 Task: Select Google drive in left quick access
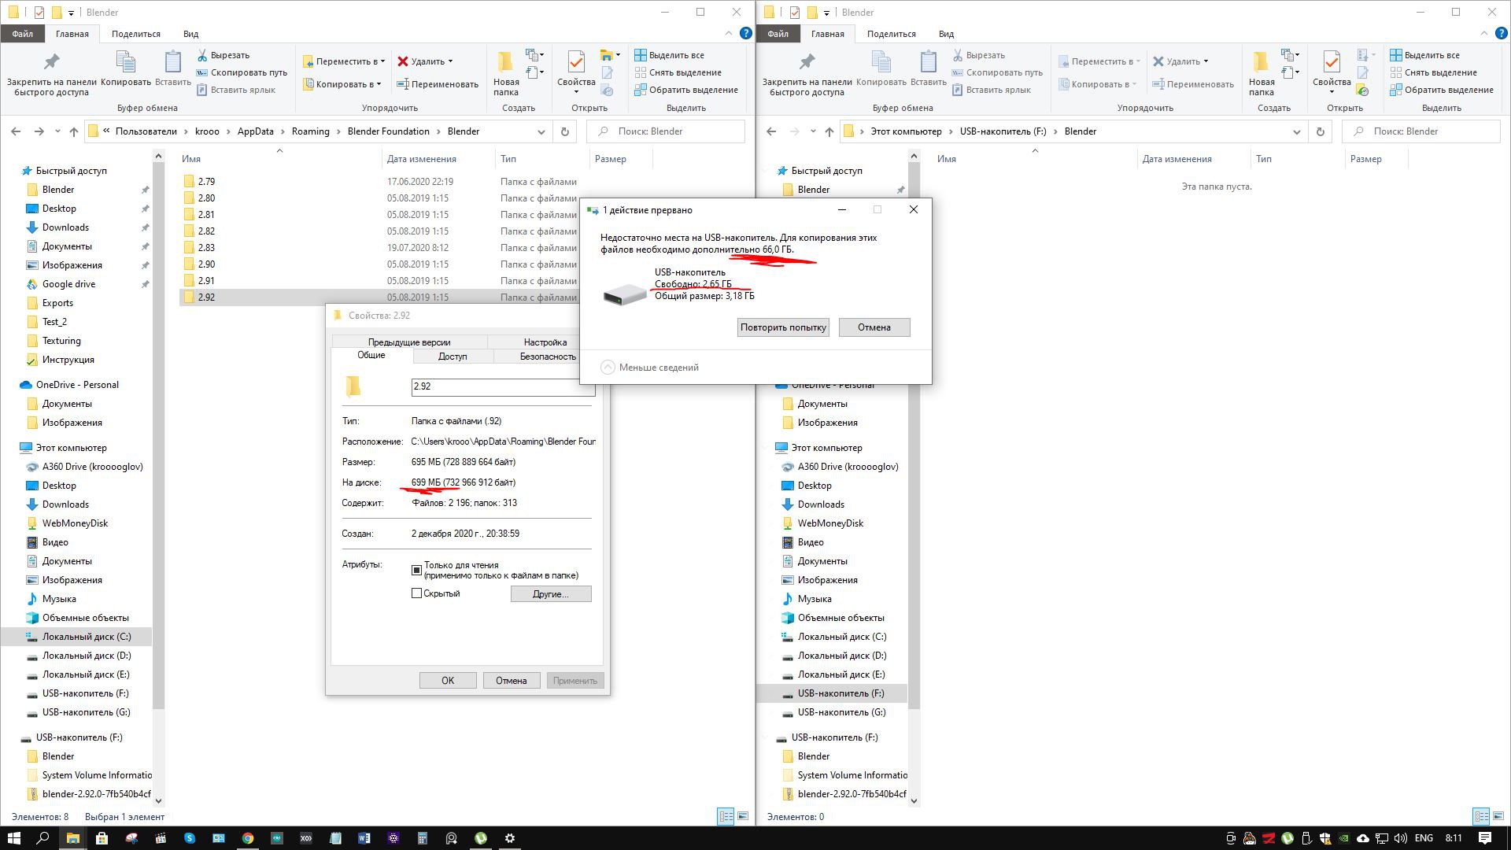pos(68,284)
